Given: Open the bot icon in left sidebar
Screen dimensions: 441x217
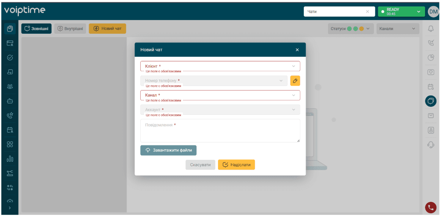Looking at the screenshot, I should tap(10, 100).
